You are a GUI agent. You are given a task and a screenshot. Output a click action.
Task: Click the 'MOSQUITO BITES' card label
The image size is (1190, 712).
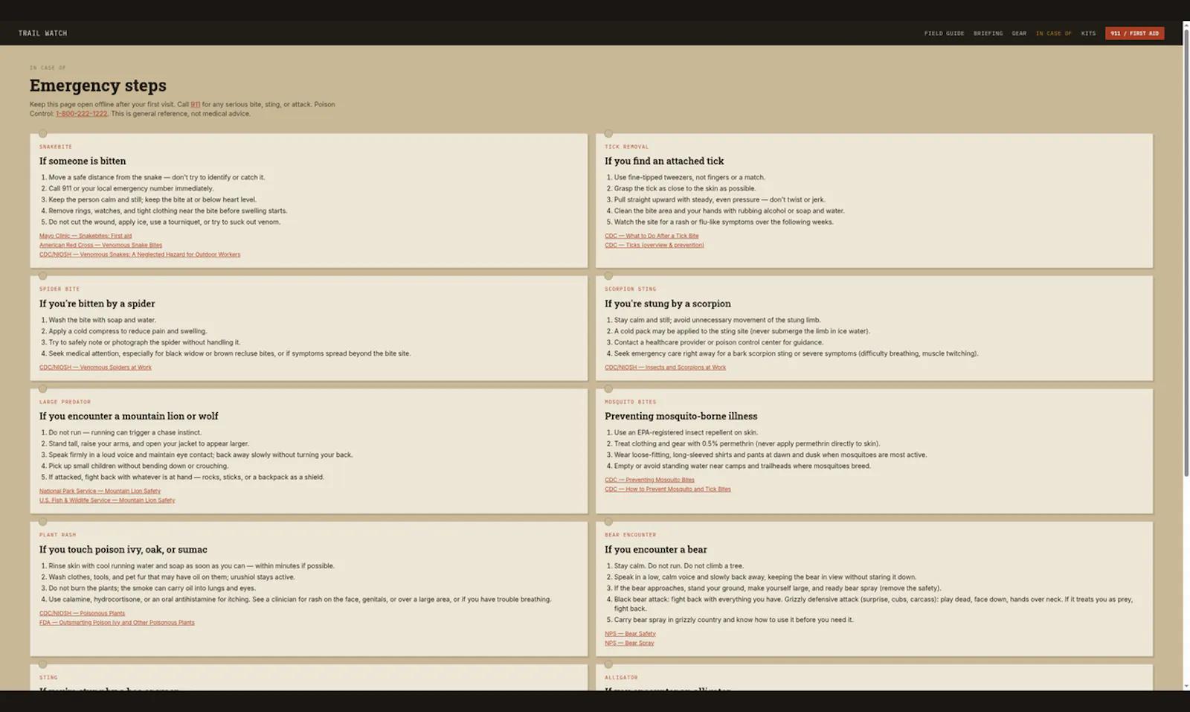click(x=631, y=402)
